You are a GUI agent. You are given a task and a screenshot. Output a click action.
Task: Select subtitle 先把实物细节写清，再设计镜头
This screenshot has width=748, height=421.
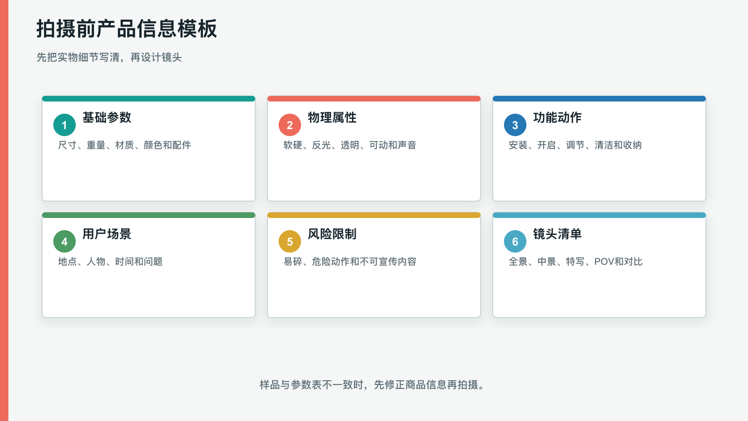pyautogui.click(x=109, y=58)
